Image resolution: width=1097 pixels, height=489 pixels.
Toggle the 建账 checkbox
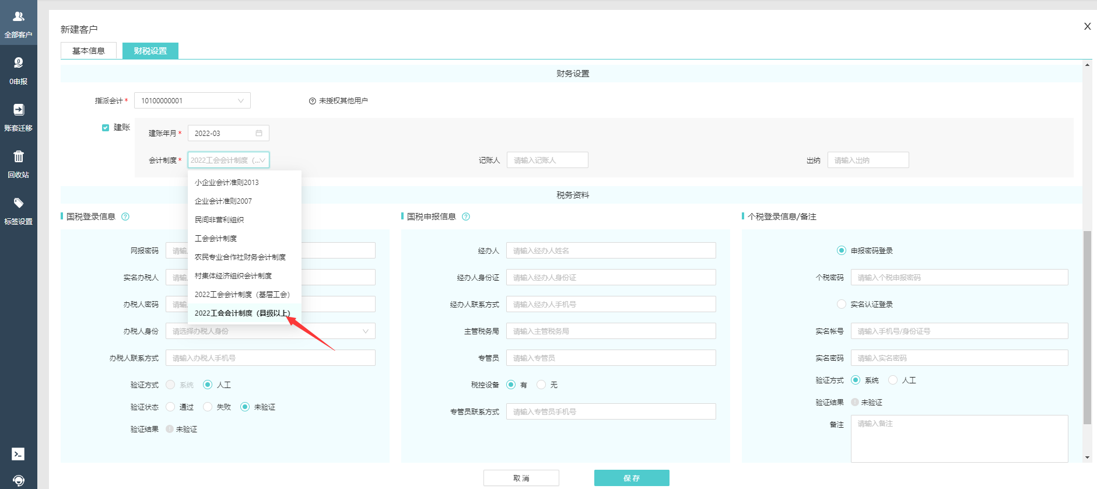pyautogui.click(x=106, y=128)
